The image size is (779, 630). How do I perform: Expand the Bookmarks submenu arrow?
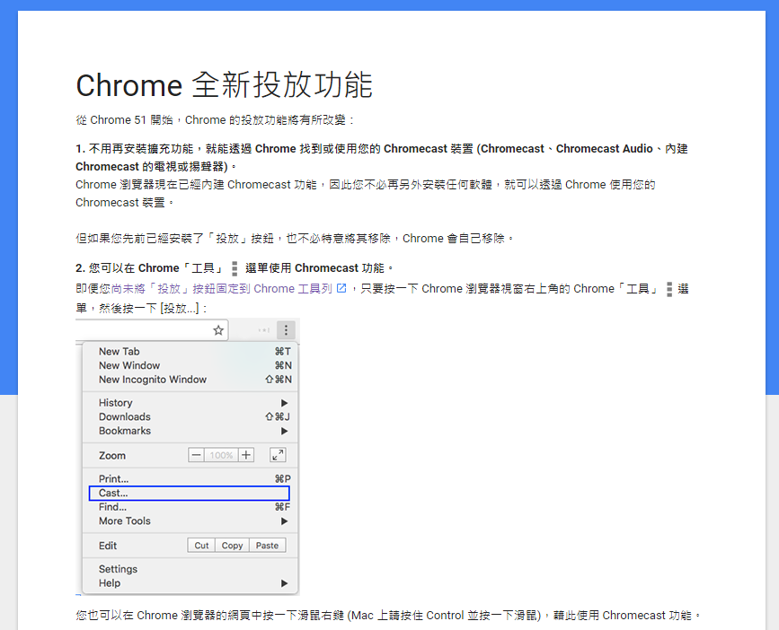tap(284, 431)
